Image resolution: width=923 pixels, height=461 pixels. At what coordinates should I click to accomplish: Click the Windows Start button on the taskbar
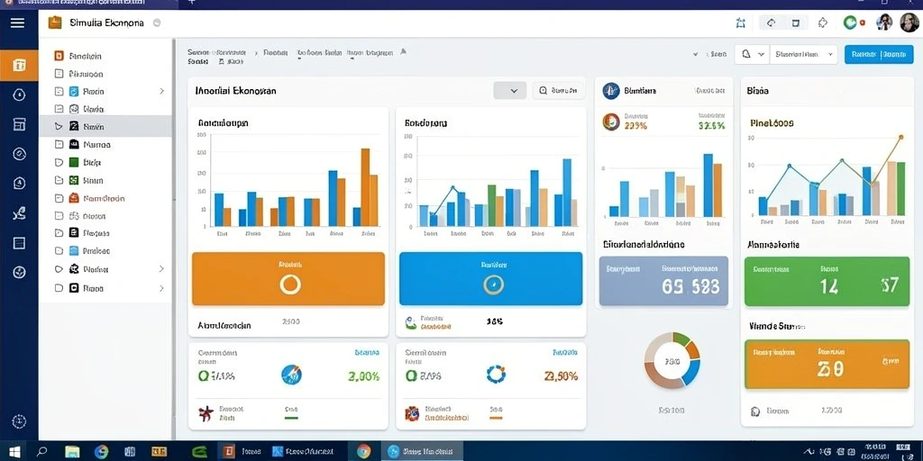pos(14,452)
